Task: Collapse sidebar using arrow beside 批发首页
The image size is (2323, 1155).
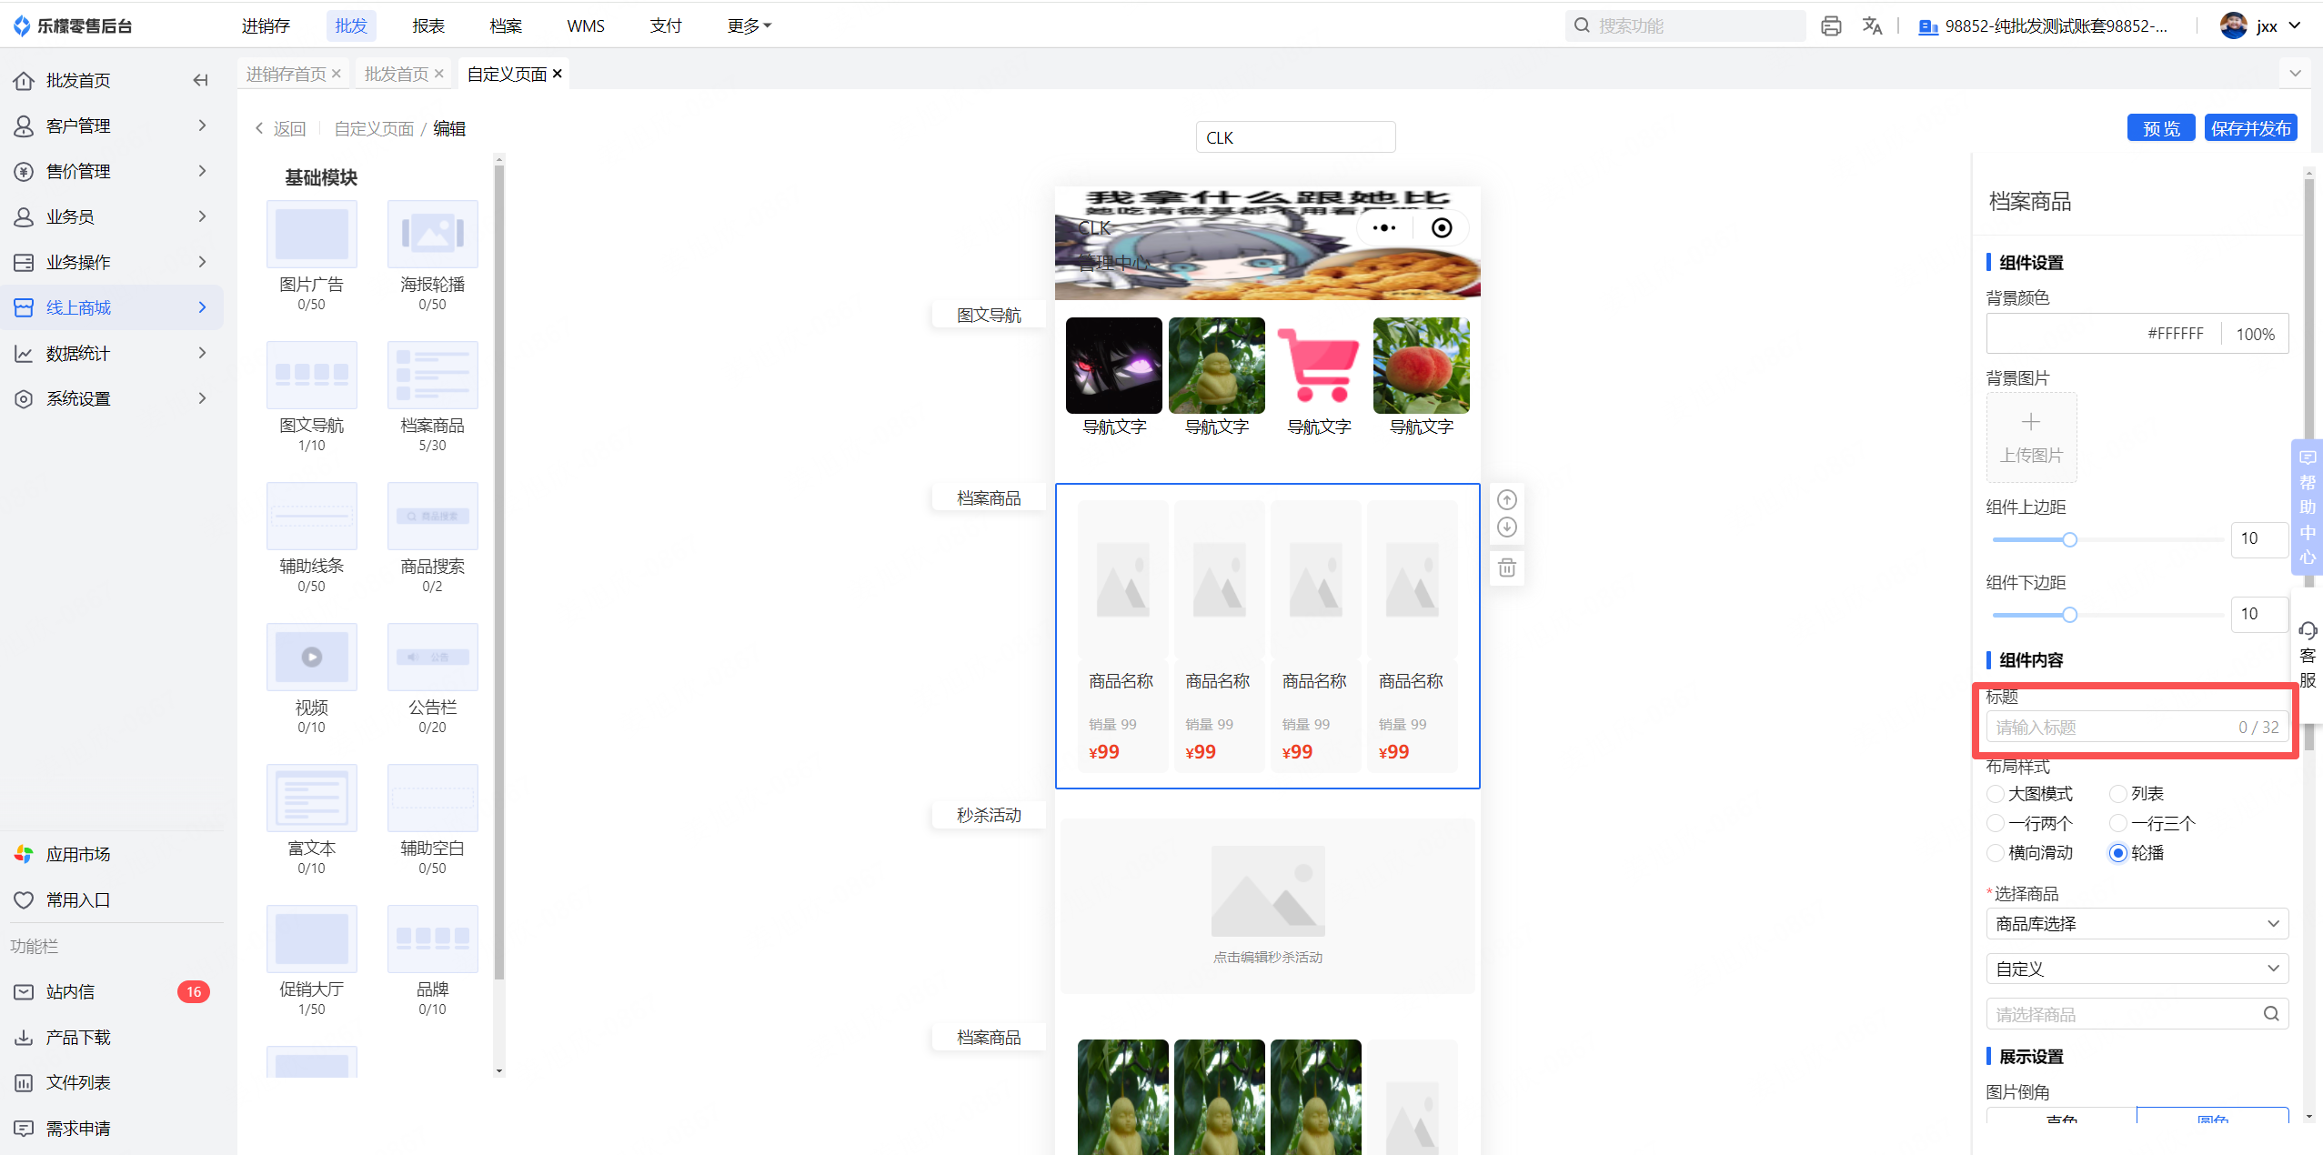Action: tap(200, 81)
